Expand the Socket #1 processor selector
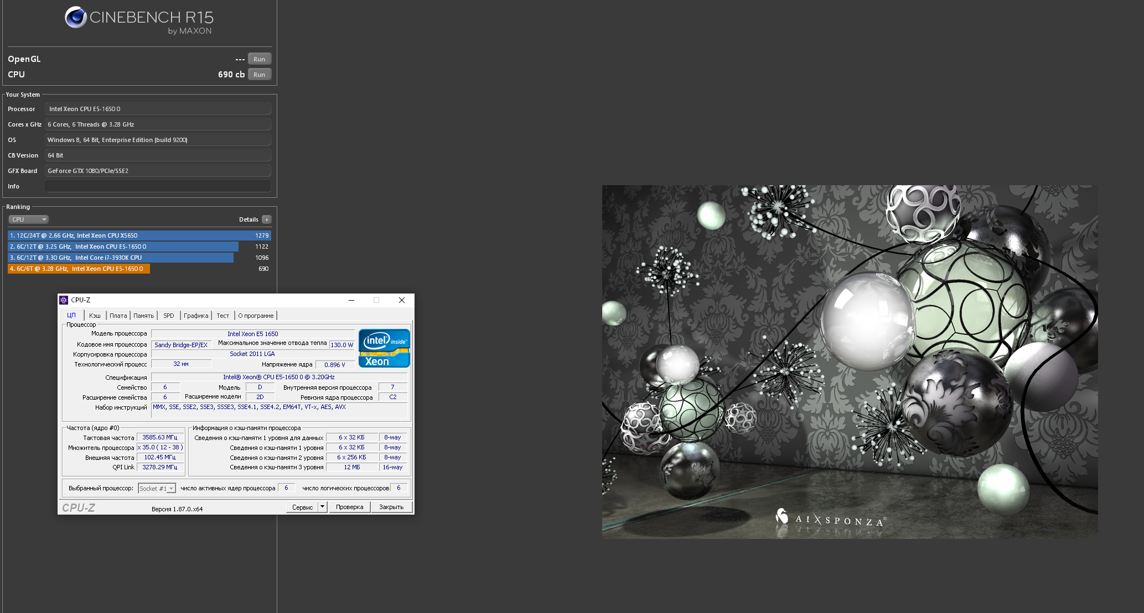Viewport: 1144px width, 613px height. coord(171,489)
